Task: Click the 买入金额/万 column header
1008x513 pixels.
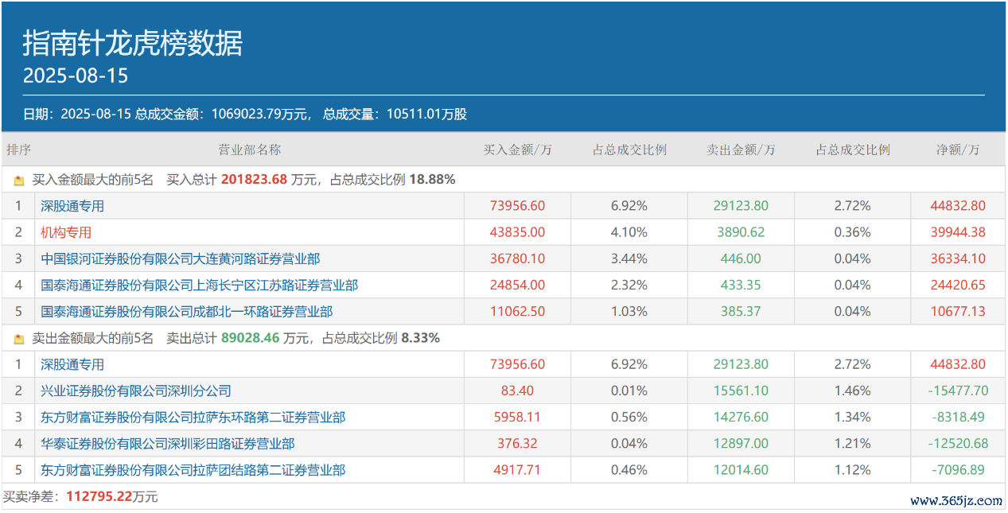Action: (x=518, y=150)
